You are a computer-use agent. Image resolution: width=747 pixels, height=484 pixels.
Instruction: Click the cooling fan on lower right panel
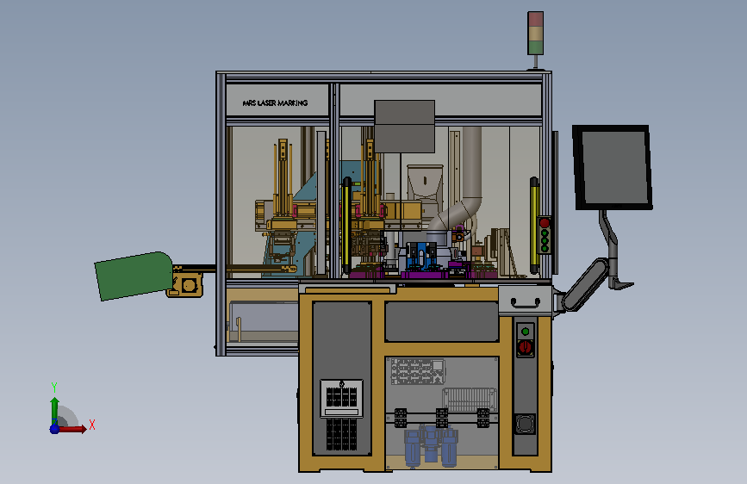pos(525,424)
